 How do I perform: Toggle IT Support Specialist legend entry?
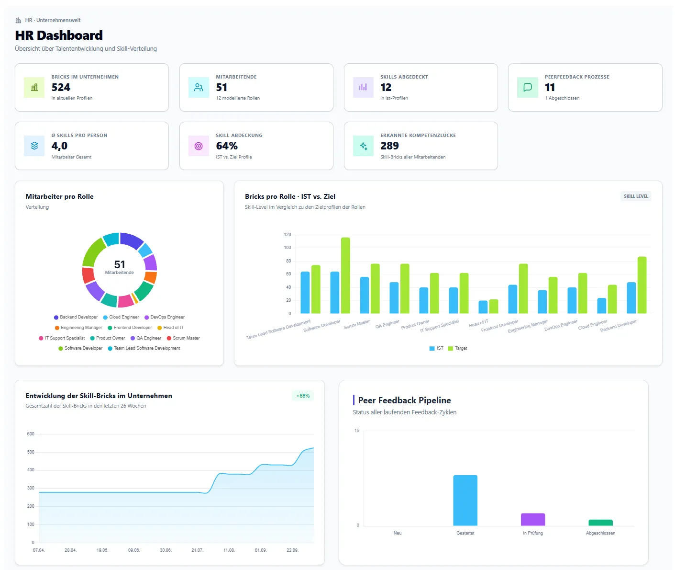click(62, 338)
